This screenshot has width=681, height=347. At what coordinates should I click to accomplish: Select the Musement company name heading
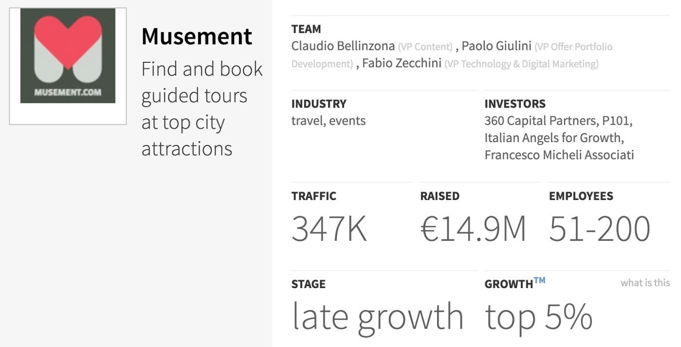click(197, 36)
